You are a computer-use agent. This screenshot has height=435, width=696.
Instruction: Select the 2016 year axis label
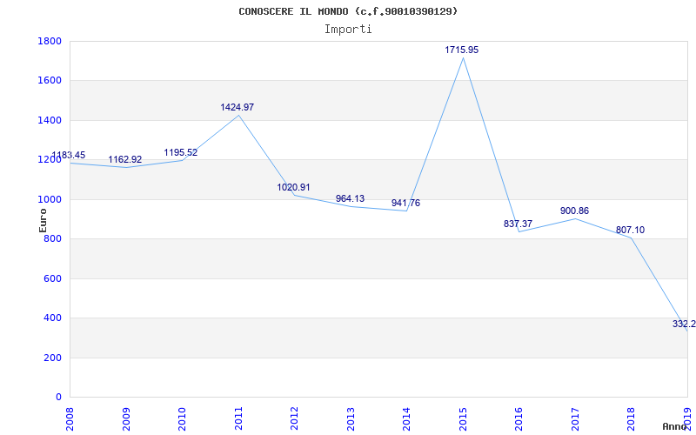(x=519, y=419)
